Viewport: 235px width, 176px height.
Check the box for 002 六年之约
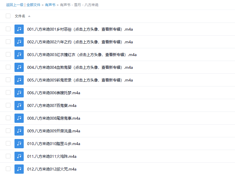[8, 42]
